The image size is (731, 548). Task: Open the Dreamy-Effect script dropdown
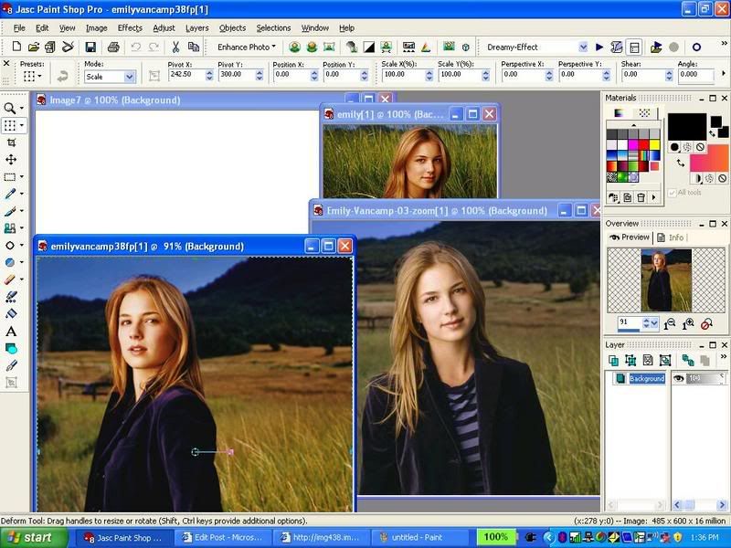point(583,47)
